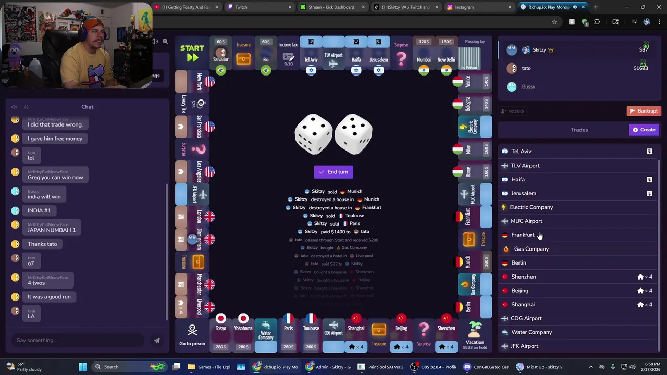Select Water Company in the properties list
Screen dimensions: 667x375
coord(577,332)
